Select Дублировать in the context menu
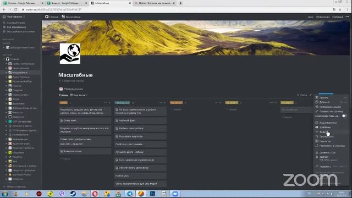 [x=331, y=102]
